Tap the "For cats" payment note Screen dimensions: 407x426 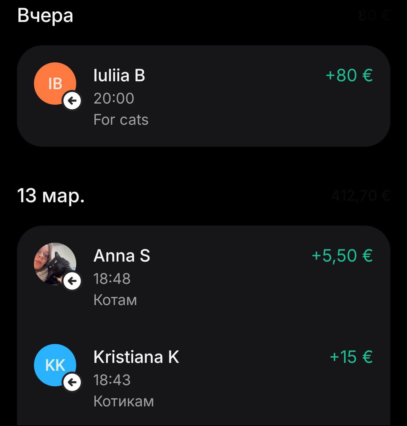pos(121,120)
